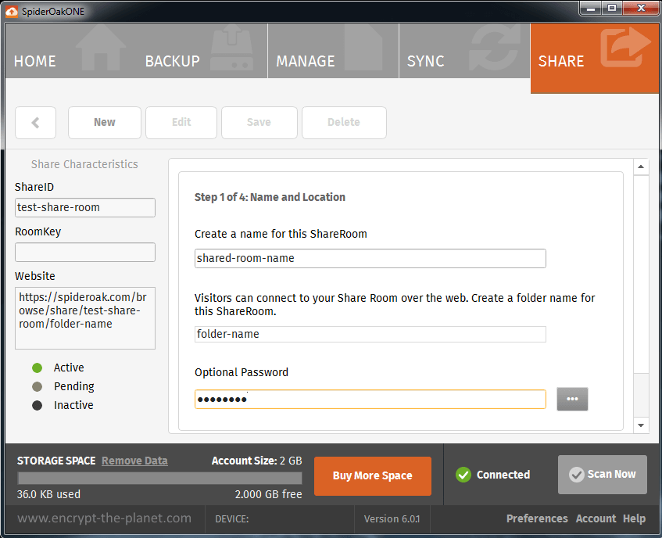Maximize the SpiderOakONE window
662x538 pixels.
612,9
